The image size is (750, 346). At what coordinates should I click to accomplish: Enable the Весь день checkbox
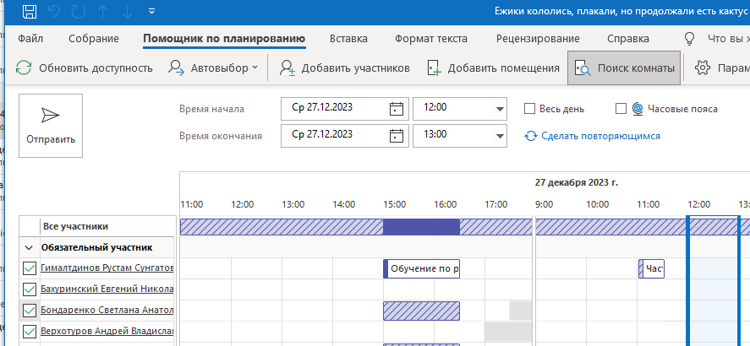pyautogui.click(x=529, y=109)
